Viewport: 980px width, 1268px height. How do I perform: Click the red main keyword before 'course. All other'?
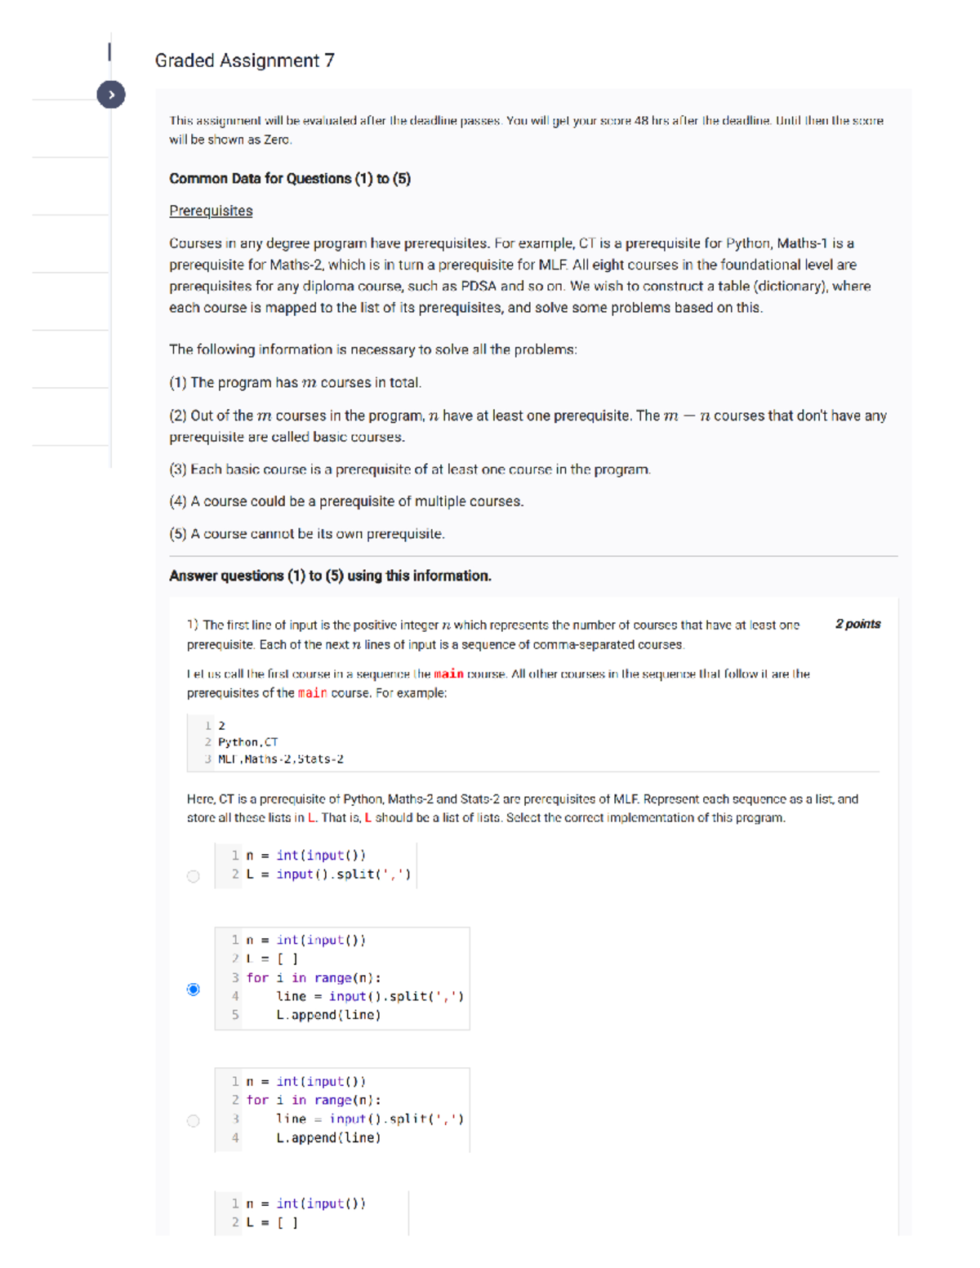pyautogui.click(x=448, y=674)
